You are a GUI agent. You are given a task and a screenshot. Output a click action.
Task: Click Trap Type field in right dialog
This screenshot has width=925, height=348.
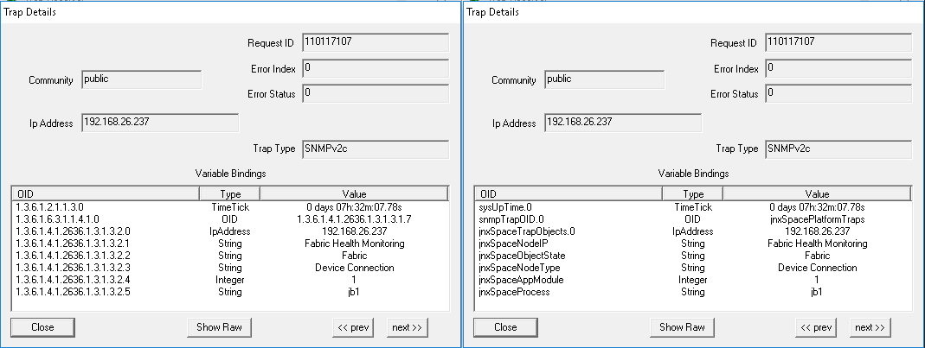point(838,149)
